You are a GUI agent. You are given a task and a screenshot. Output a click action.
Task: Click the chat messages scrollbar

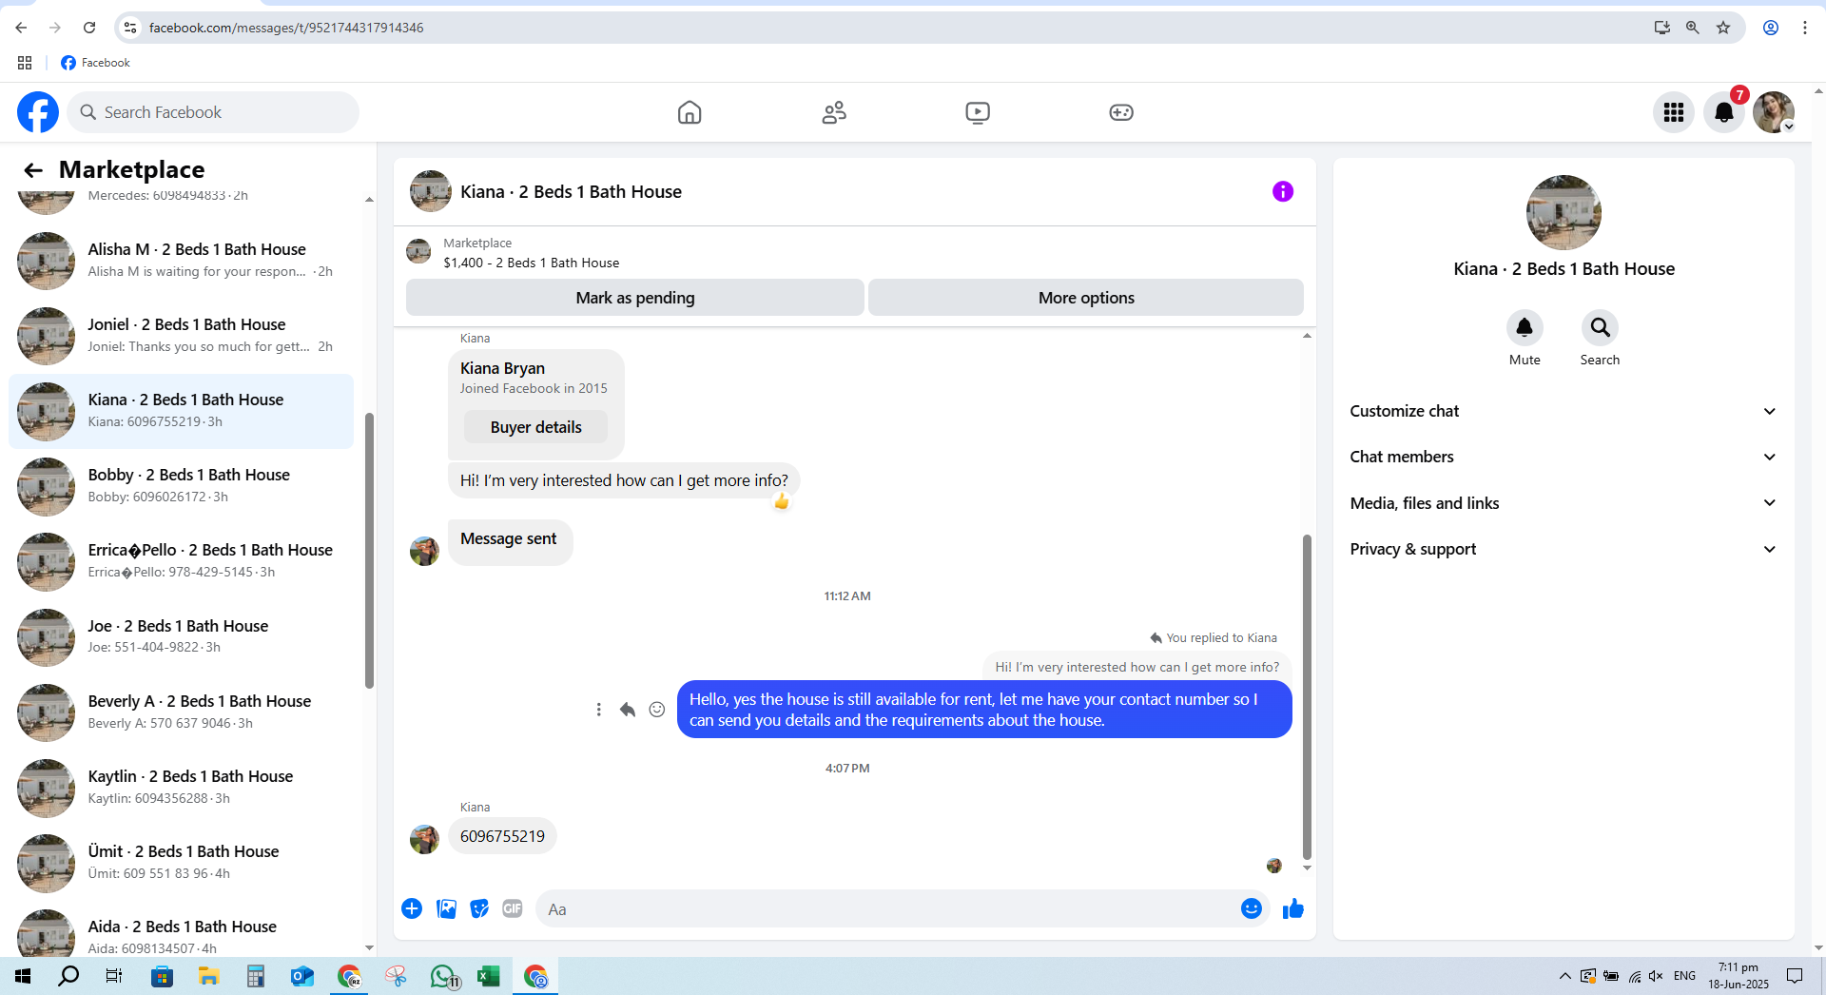click(x=1307, y=697)
